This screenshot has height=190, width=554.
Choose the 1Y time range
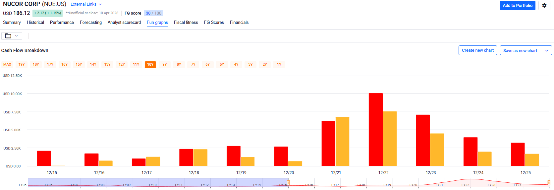click(279, 64)
